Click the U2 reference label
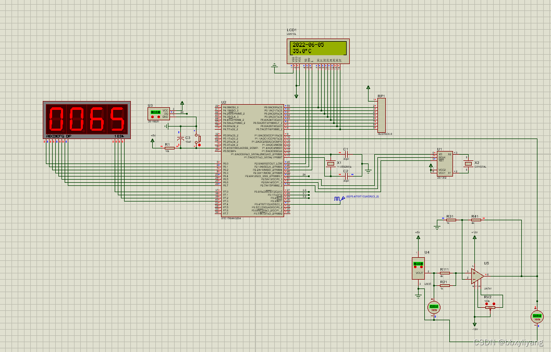This screenshot has width=551, height=352. pos(224,103)
